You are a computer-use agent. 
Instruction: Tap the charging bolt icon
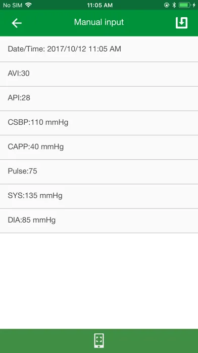[194, 5]
